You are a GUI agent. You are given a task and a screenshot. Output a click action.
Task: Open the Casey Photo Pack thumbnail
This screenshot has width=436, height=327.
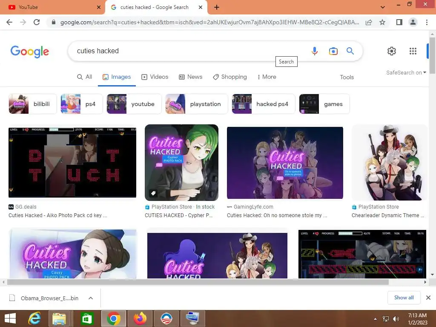click(x=73, y=254)
